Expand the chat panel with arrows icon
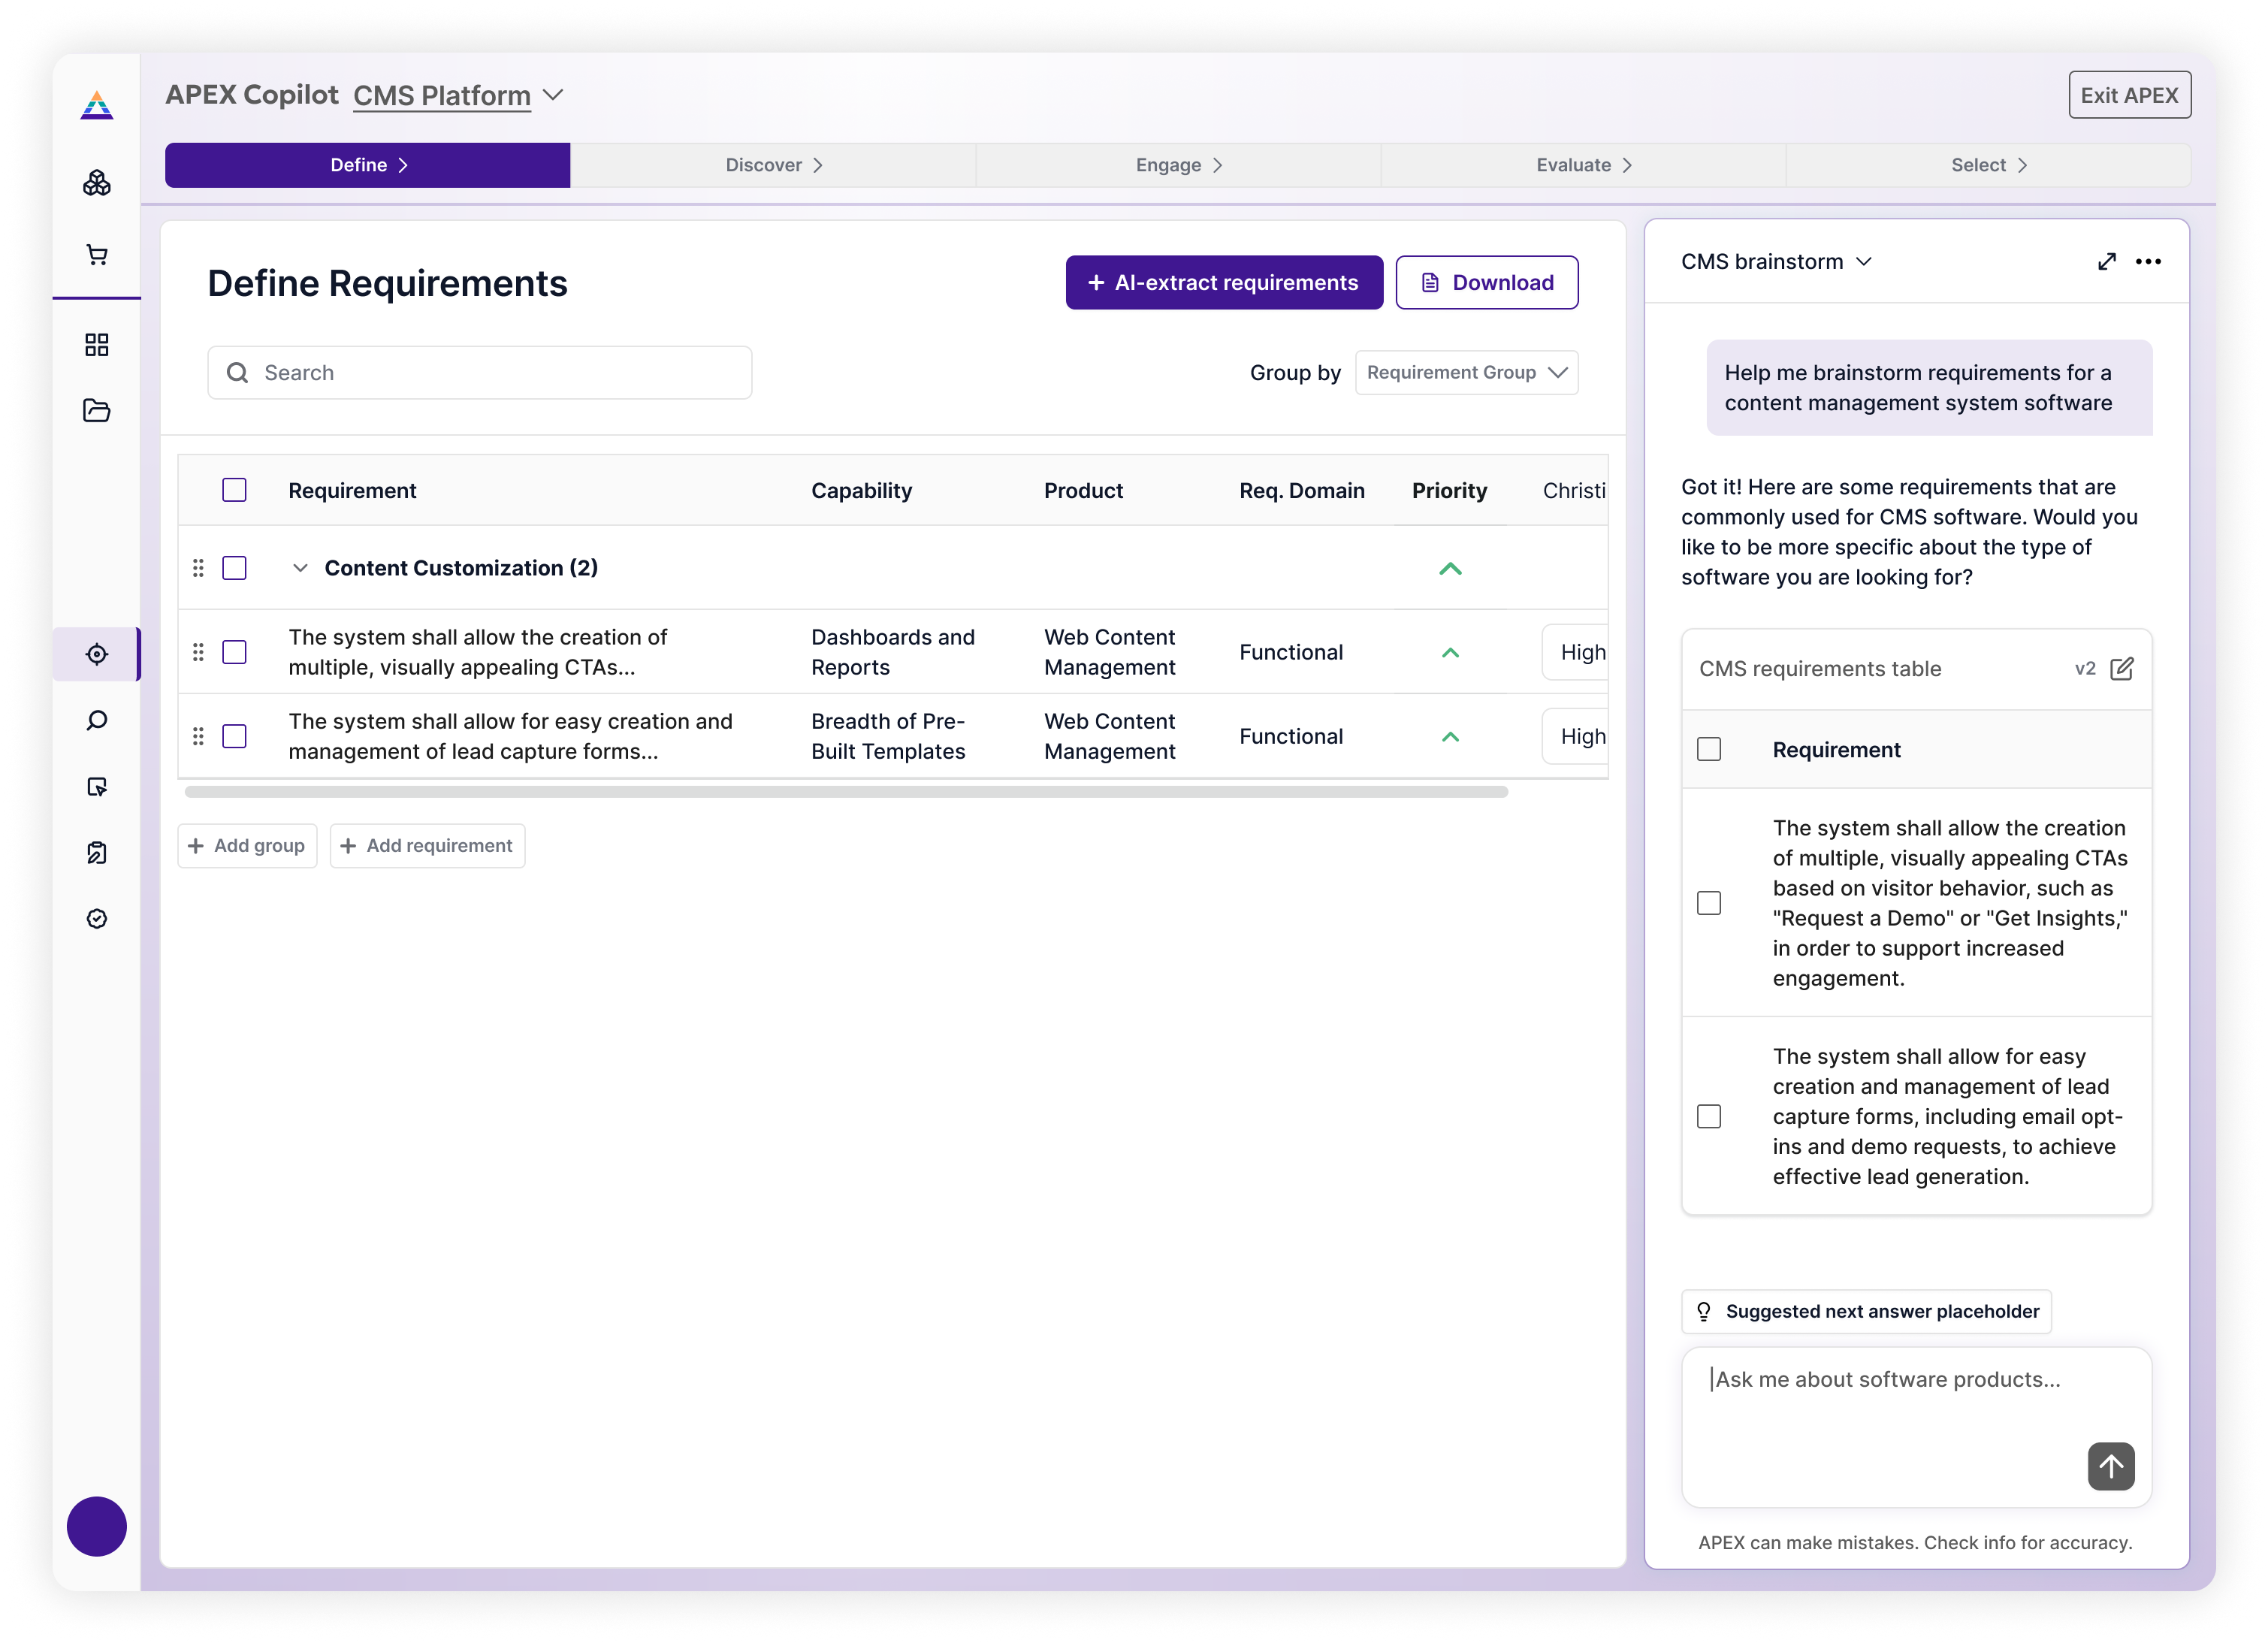Viewport: 2268px width, 1643px height. 2106,262
